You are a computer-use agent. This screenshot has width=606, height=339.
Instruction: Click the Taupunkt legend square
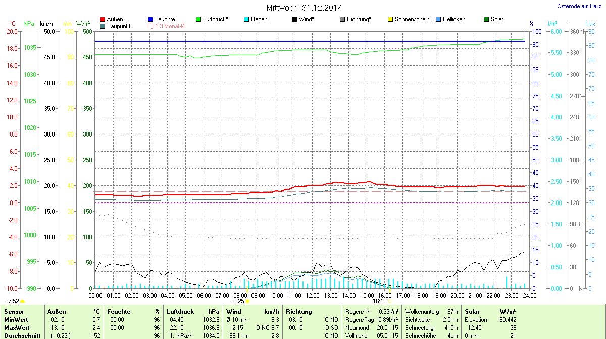pos(103,26)
